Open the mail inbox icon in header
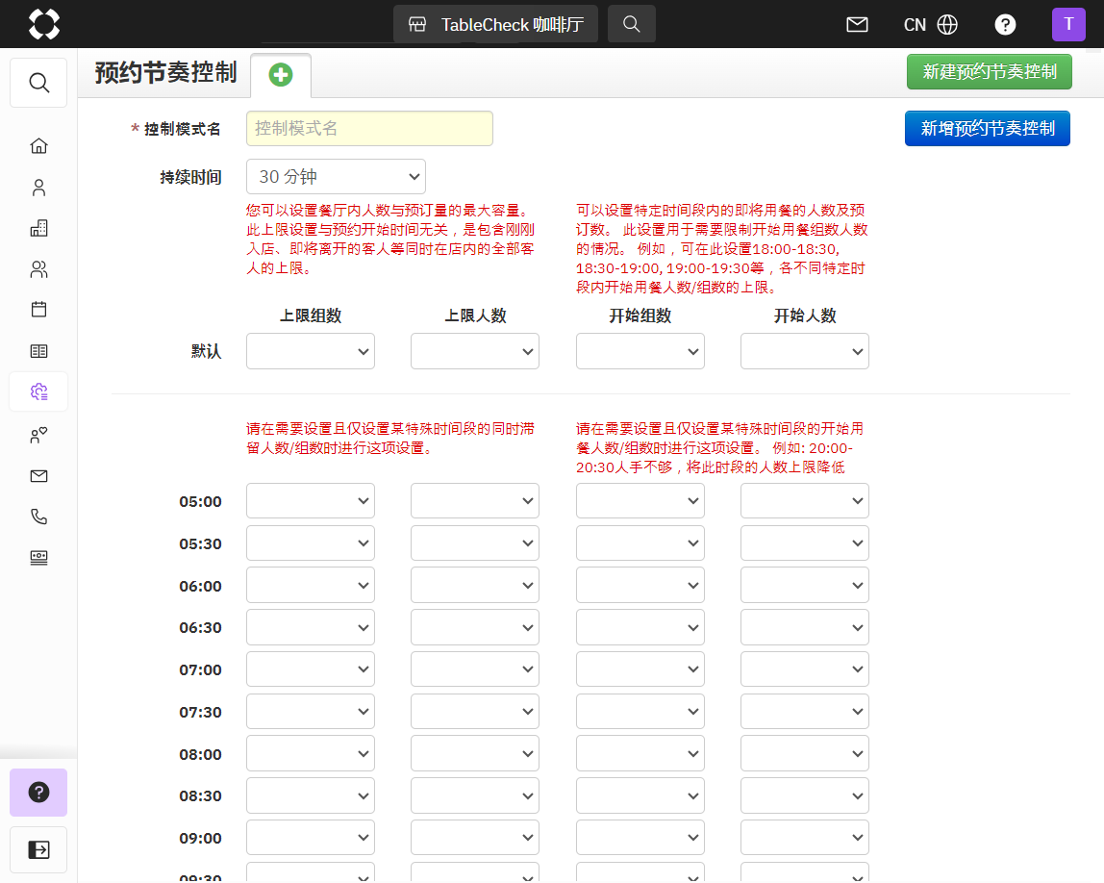 pyautogui.click(x=857, y=25)
